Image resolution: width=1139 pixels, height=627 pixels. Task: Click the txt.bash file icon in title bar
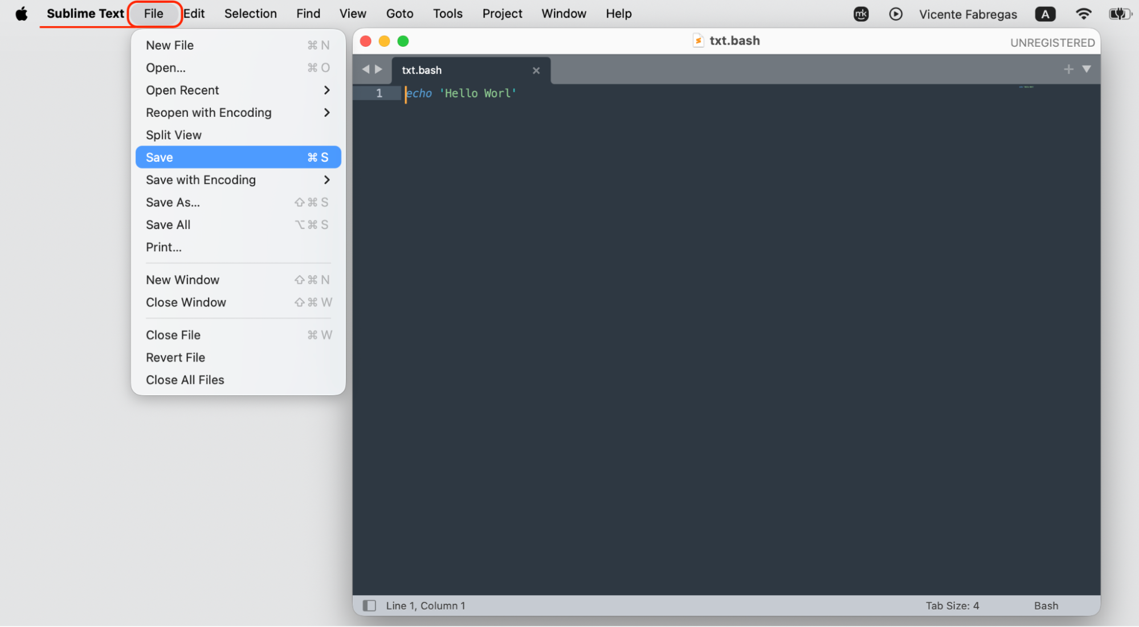(x=698, y=40)
